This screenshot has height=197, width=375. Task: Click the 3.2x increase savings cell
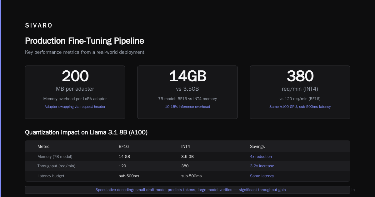pyautogui.click(x=262, y=166)
